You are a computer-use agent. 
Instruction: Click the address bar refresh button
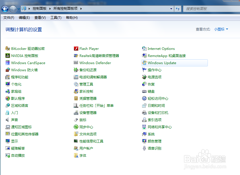coord(178,9)
